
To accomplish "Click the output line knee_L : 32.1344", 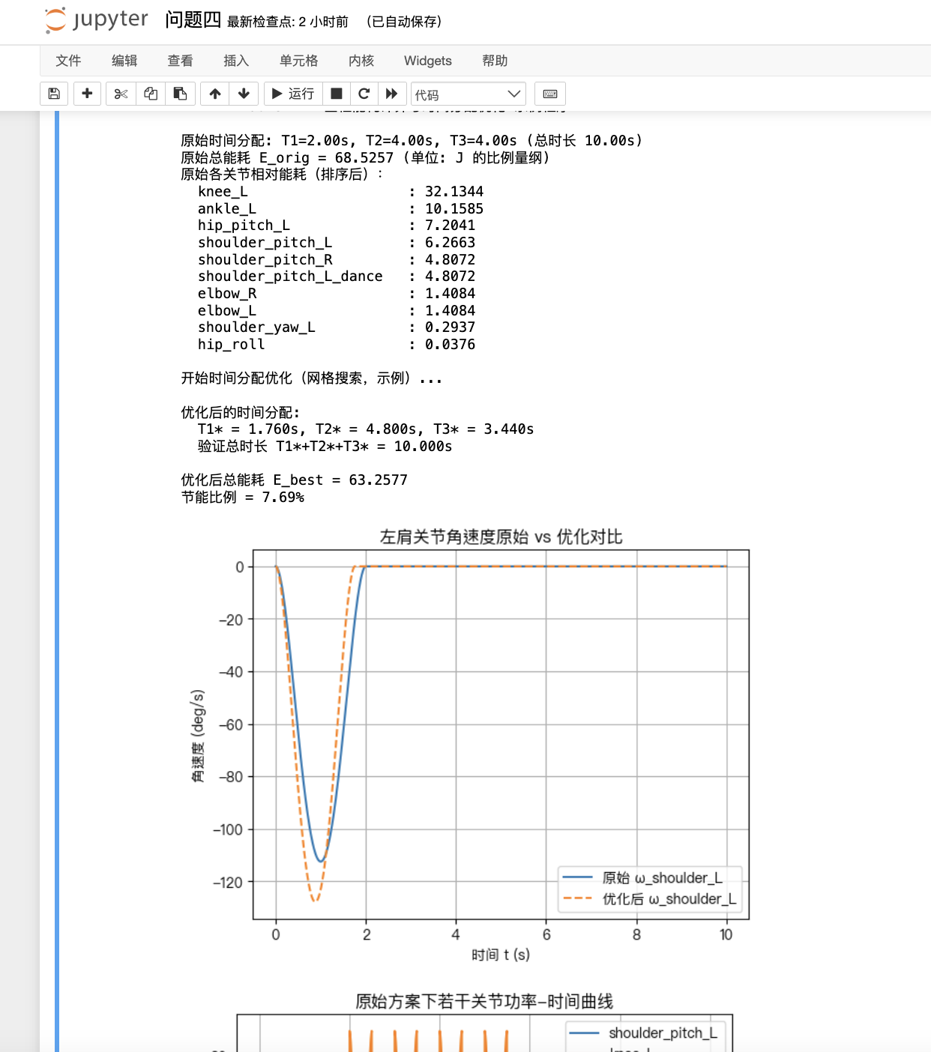I will point(340,192).
